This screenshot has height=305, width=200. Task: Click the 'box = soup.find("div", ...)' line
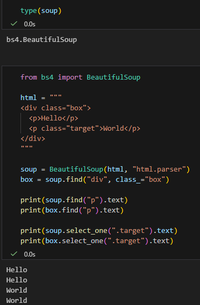coord(95,180)
